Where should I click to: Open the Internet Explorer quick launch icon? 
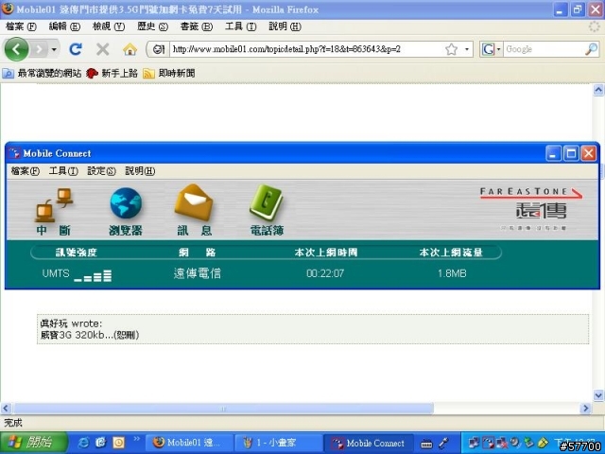pyautogui.click(x=83, y=443)
